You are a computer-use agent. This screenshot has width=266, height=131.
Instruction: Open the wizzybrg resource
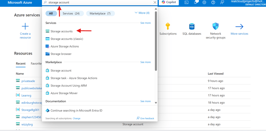click(x=27, y=125)
